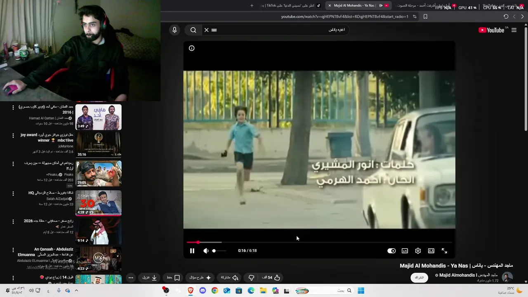
Task: Open the Majid Almohandis channel name link
Action: click(x=468, y=275)
